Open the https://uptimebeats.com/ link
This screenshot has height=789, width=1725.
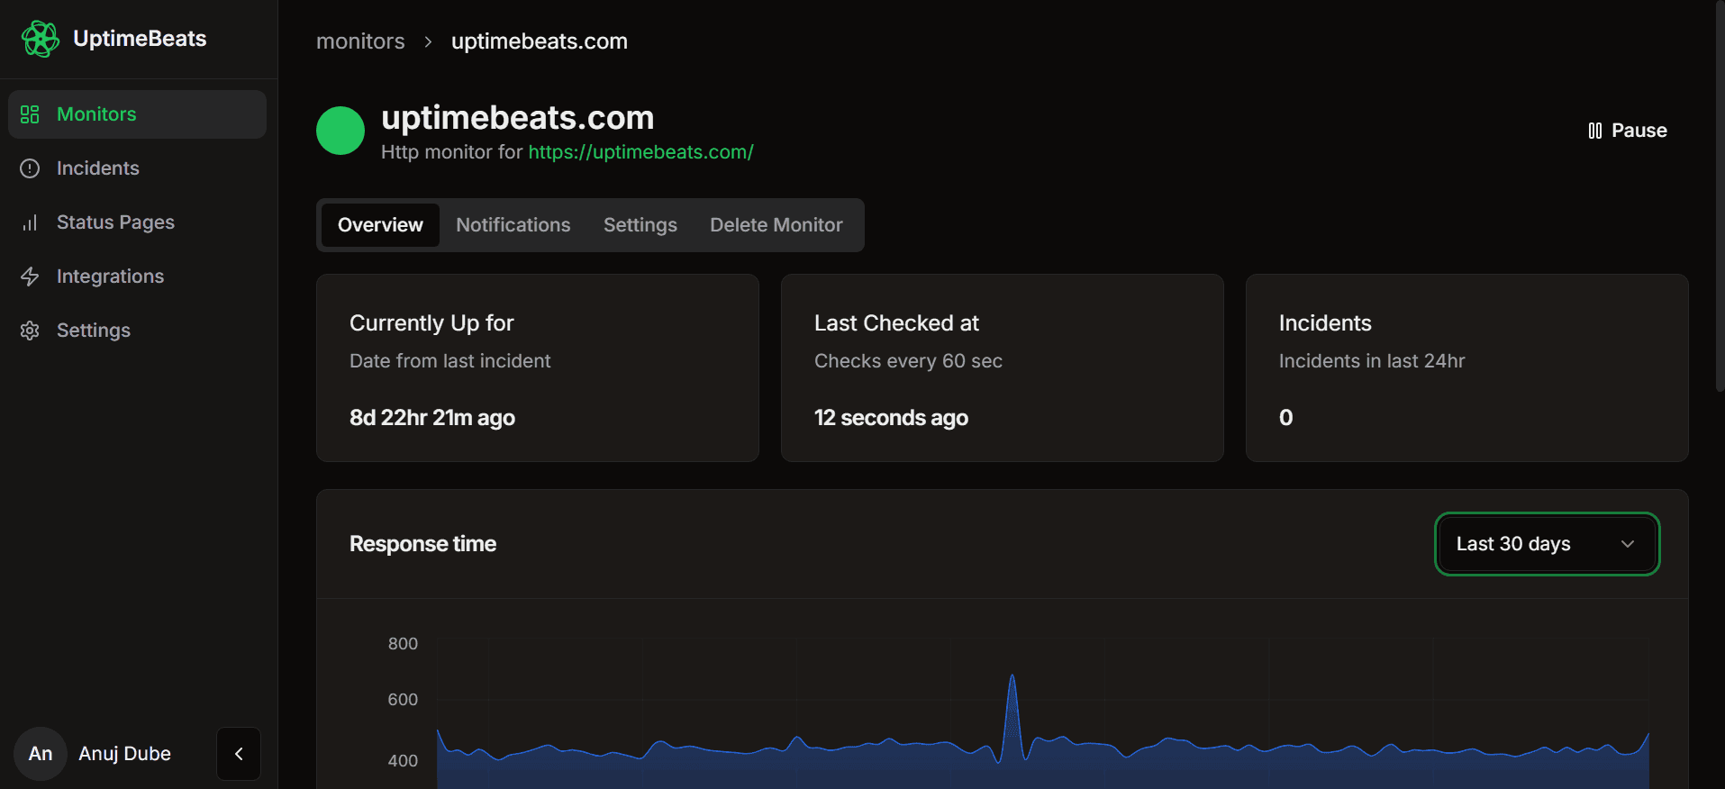pos(640,152)
